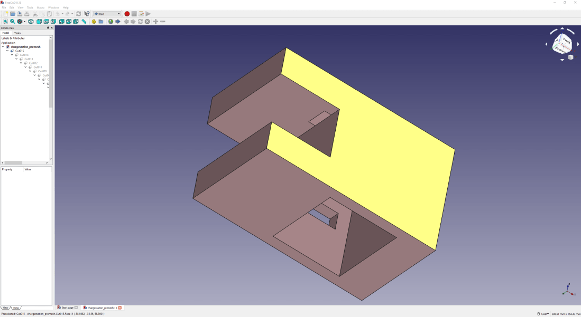This screenshot has width=581, height=317.
Task: Open the Macro menu
Action: [40, 7]
